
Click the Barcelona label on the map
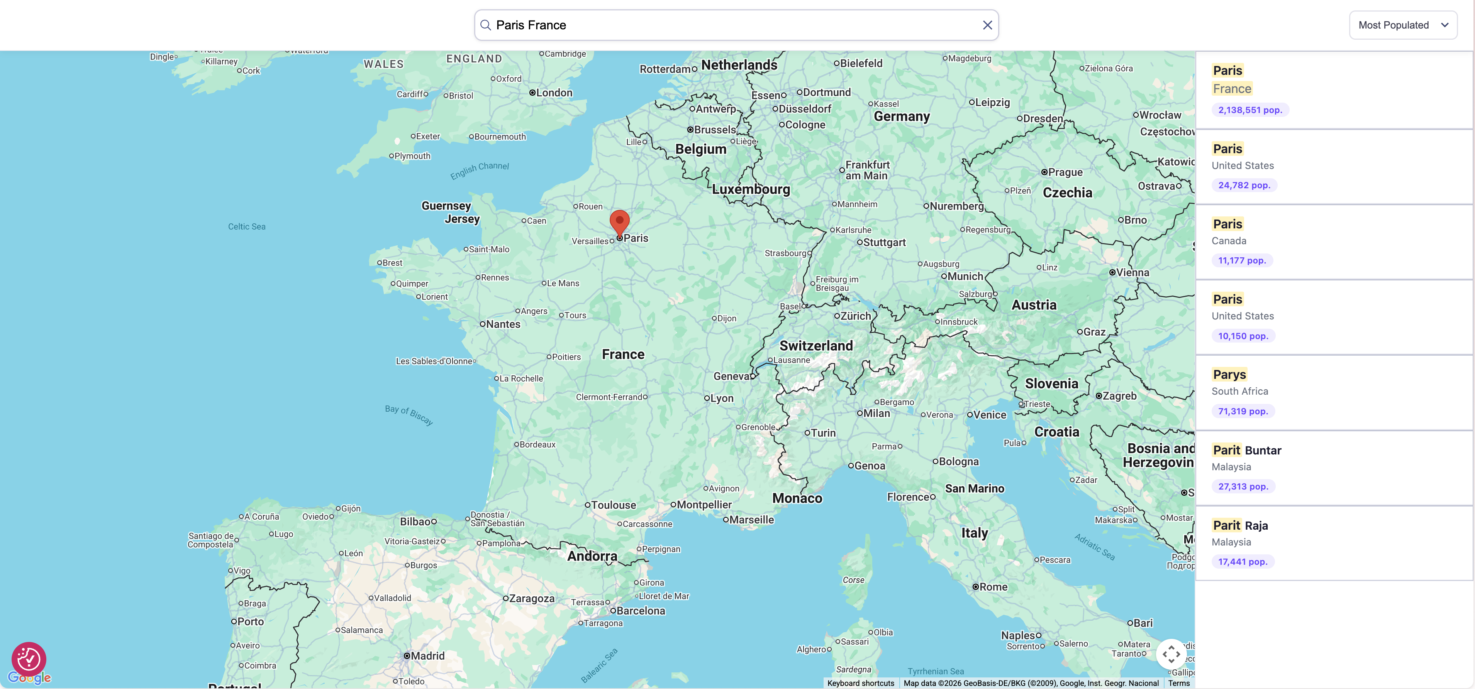pyautogui.click(x=641, y=611)
